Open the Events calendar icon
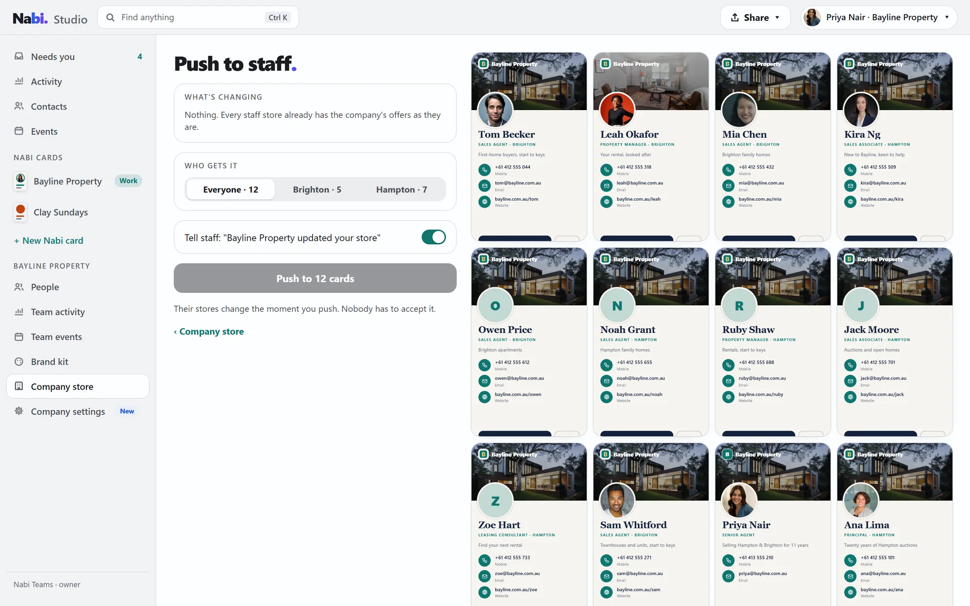The height and width of the screenshot is (606, 970). click(x=19, y=131)
